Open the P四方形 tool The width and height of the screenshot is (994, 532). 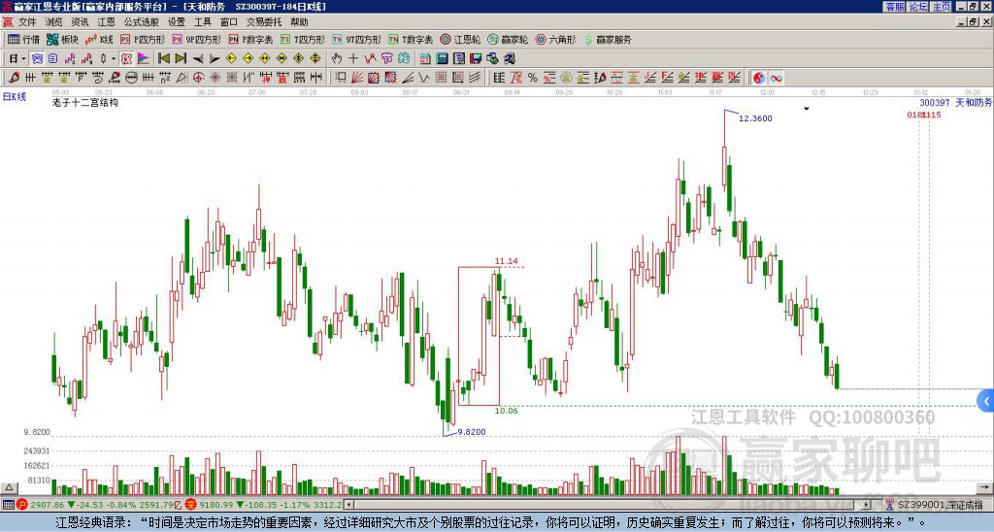click(143, 39)
